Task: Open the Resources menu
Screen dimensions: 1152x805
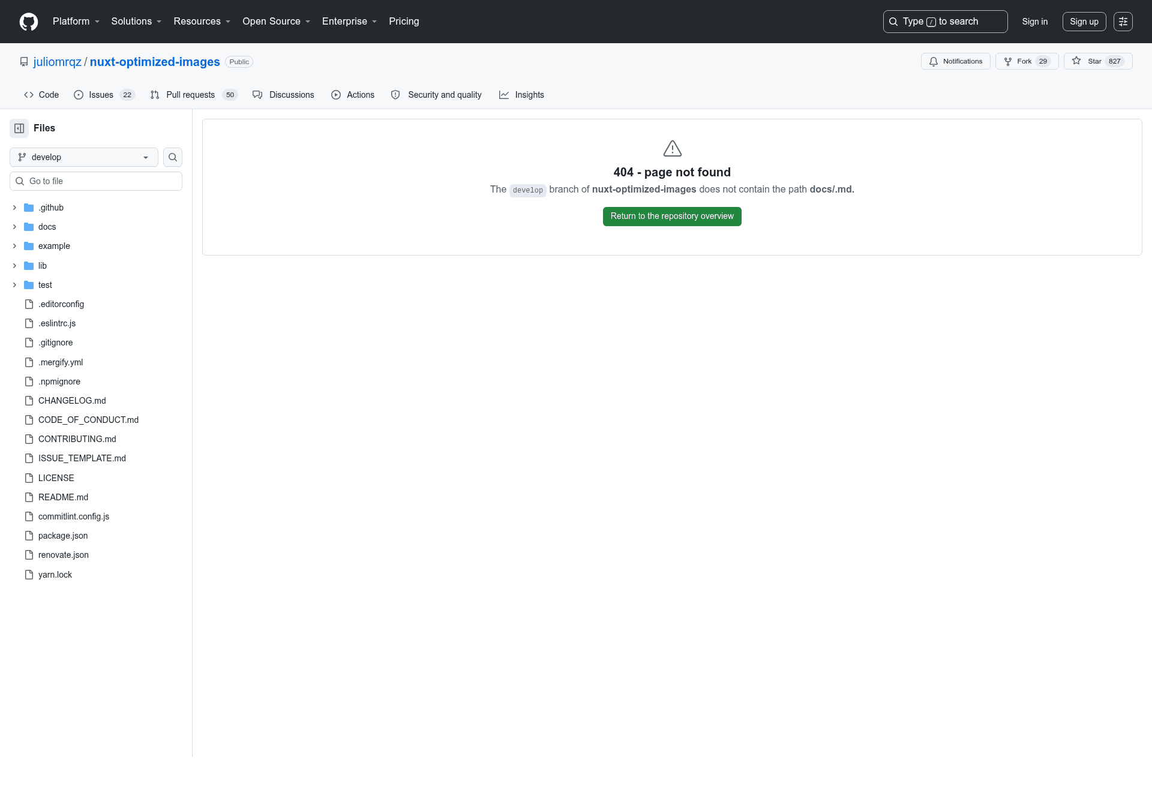Action: click(202, 22)
